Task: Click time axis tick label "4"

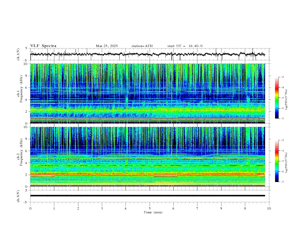Action: pos(125,208)
